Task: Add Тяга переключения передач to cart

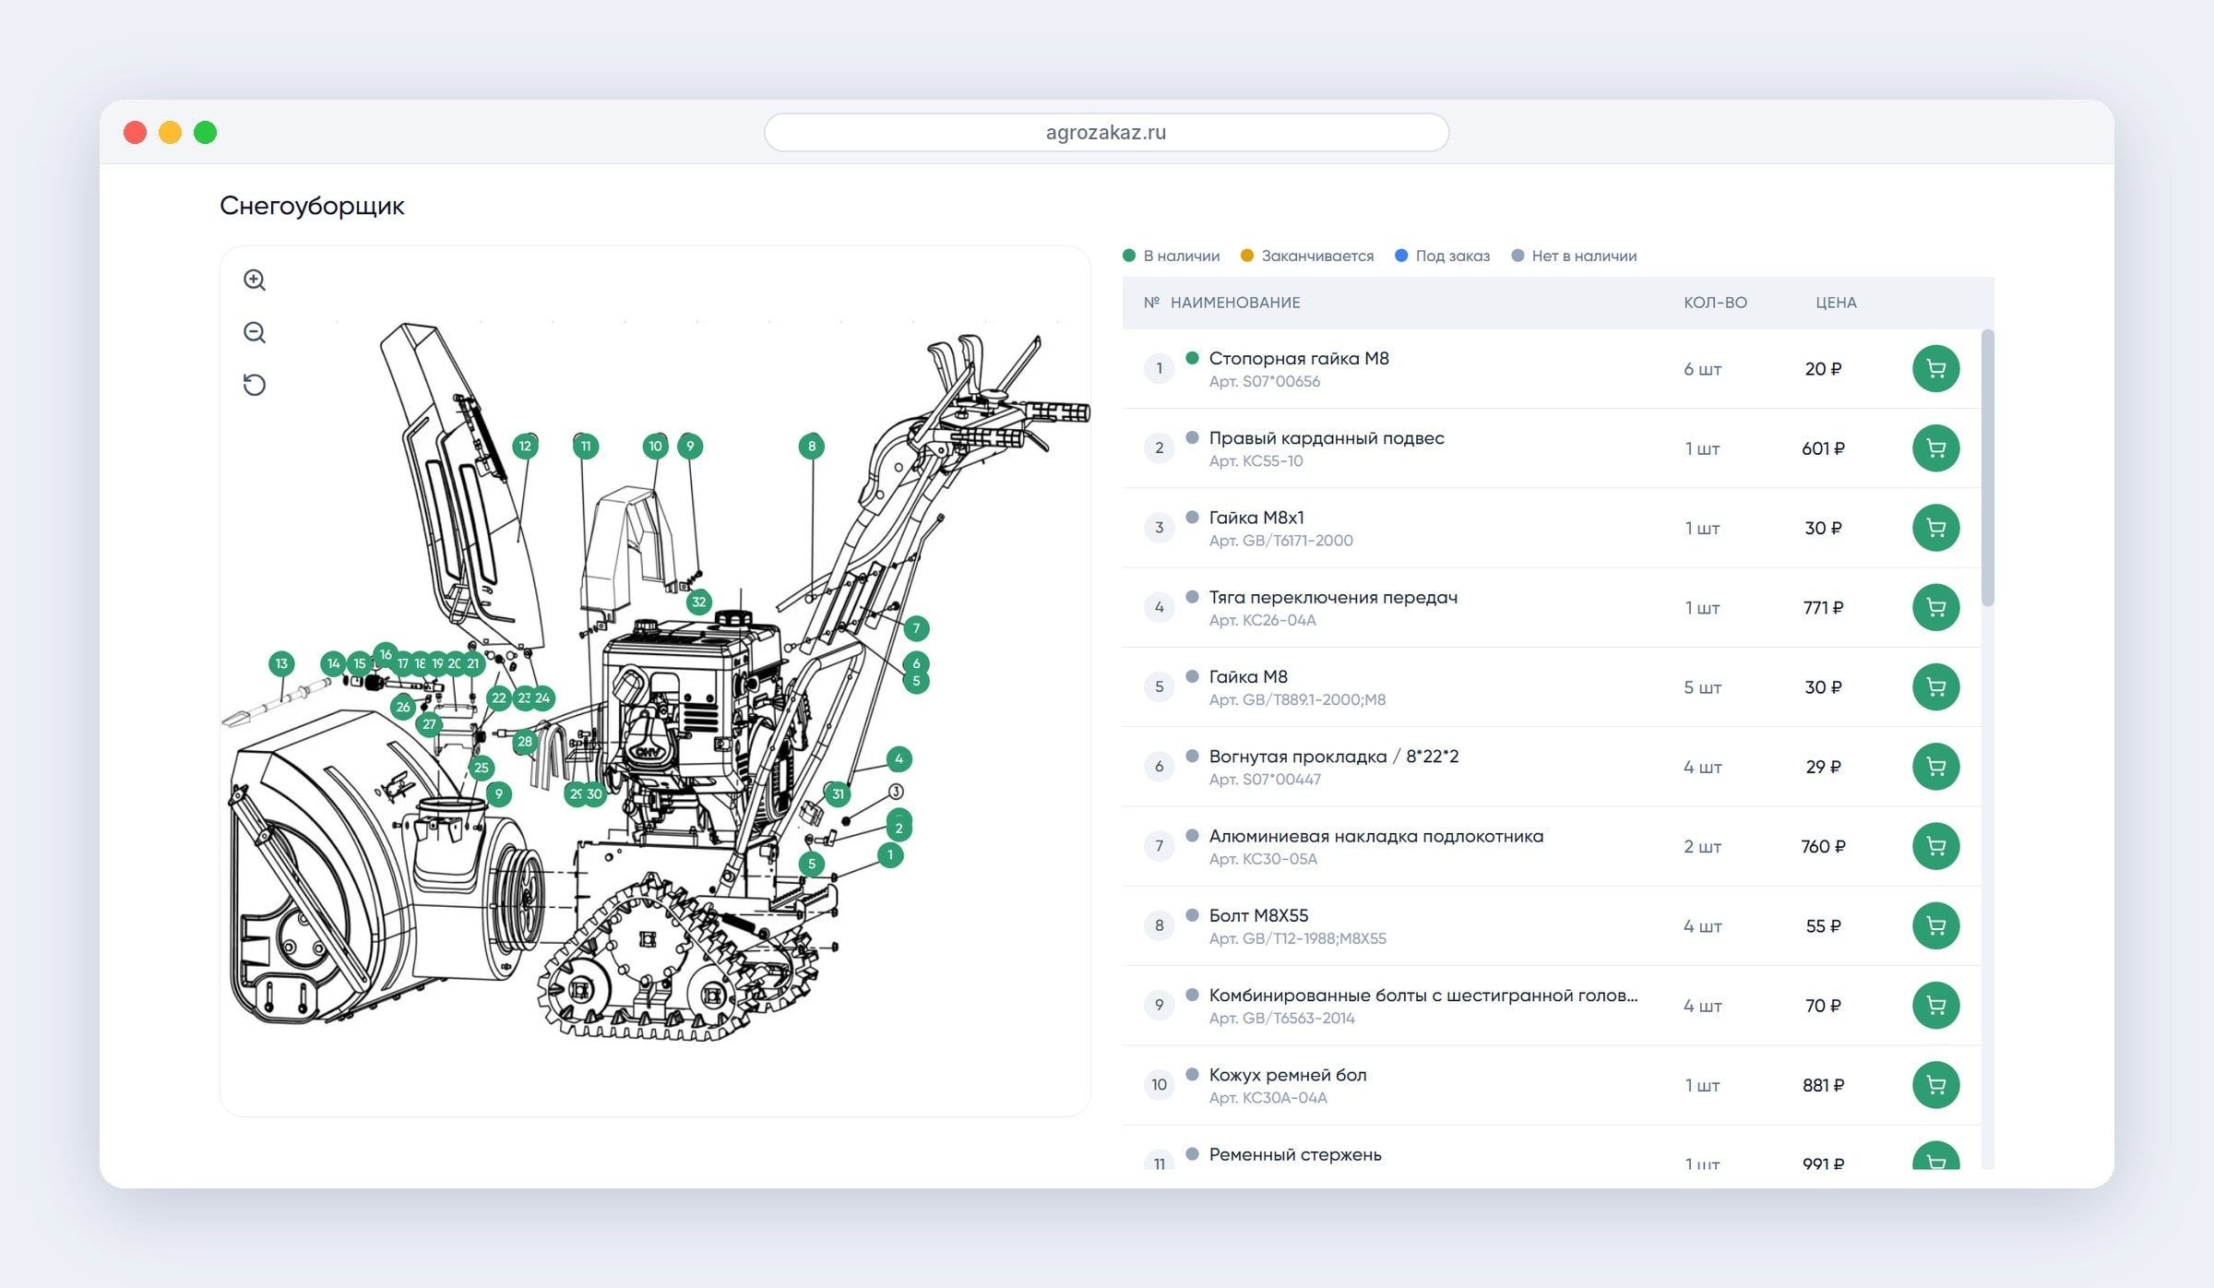Action: pyautogui.click(x=1935, y=607)
